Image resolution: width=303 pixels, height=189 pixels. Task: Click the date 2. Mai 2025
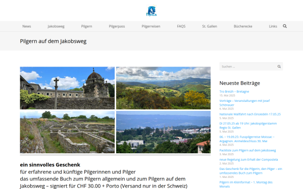click(x=227, y=163)
